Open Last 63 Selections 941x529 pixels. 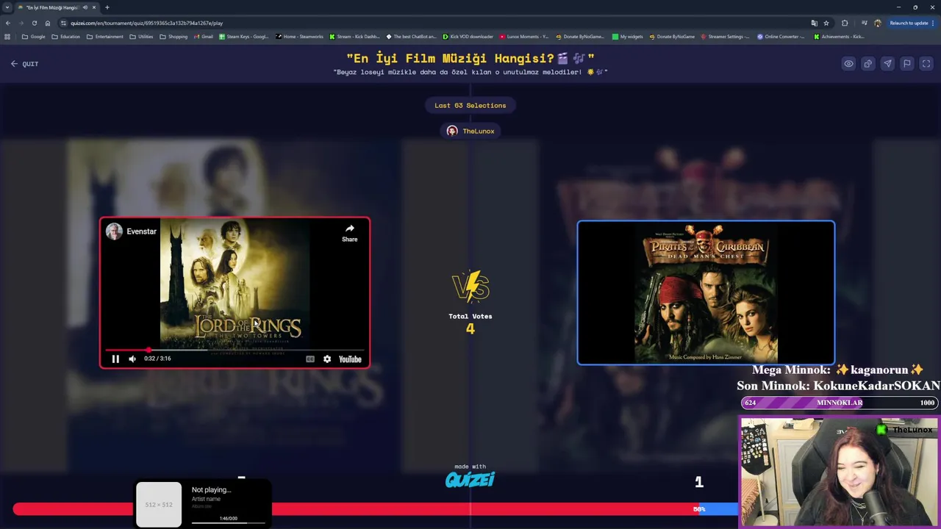[x=470, y=105]
